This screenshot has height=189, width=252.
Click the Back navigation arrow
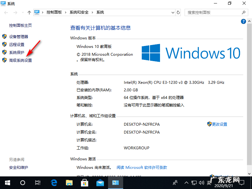(6, 13)
